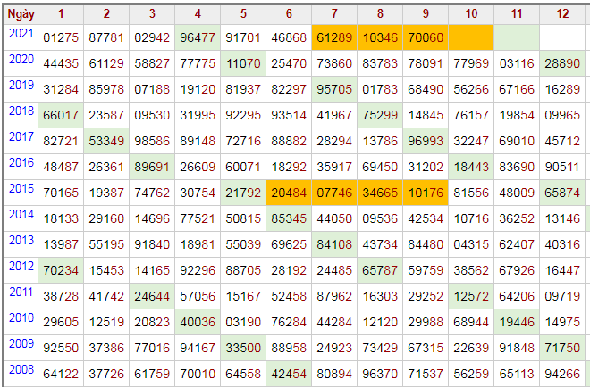Select the green cell 96477

click(197, 37)
